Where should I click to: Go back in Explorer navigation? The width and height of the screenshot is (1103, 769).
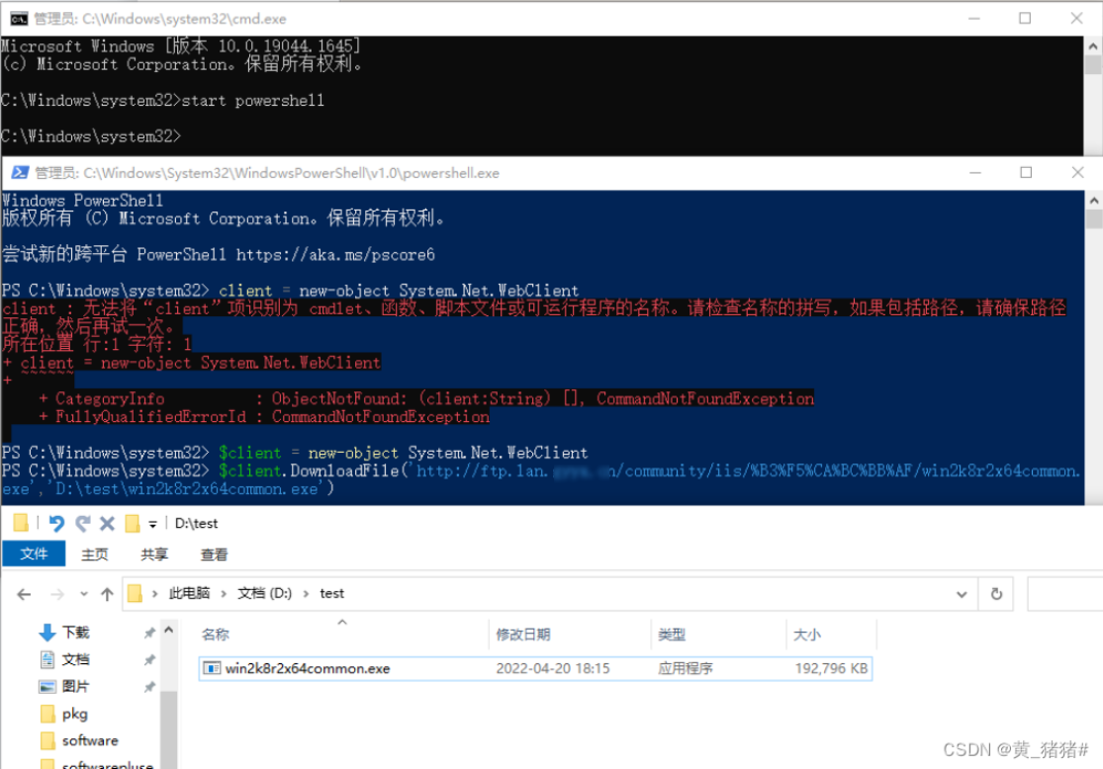(x=24, y=595)
